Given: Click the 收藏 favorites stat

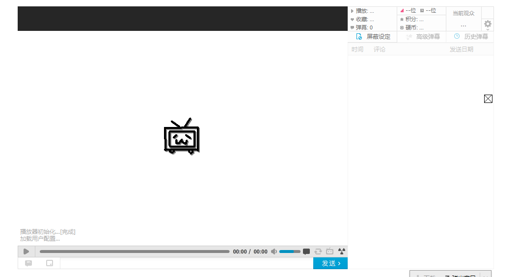Looking at the screenshot, I should pos(362,19).
